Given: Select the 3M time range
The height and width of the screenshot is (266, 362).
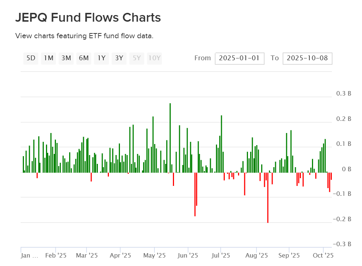Looking at the screenshot, I should [x=66, y=58].
